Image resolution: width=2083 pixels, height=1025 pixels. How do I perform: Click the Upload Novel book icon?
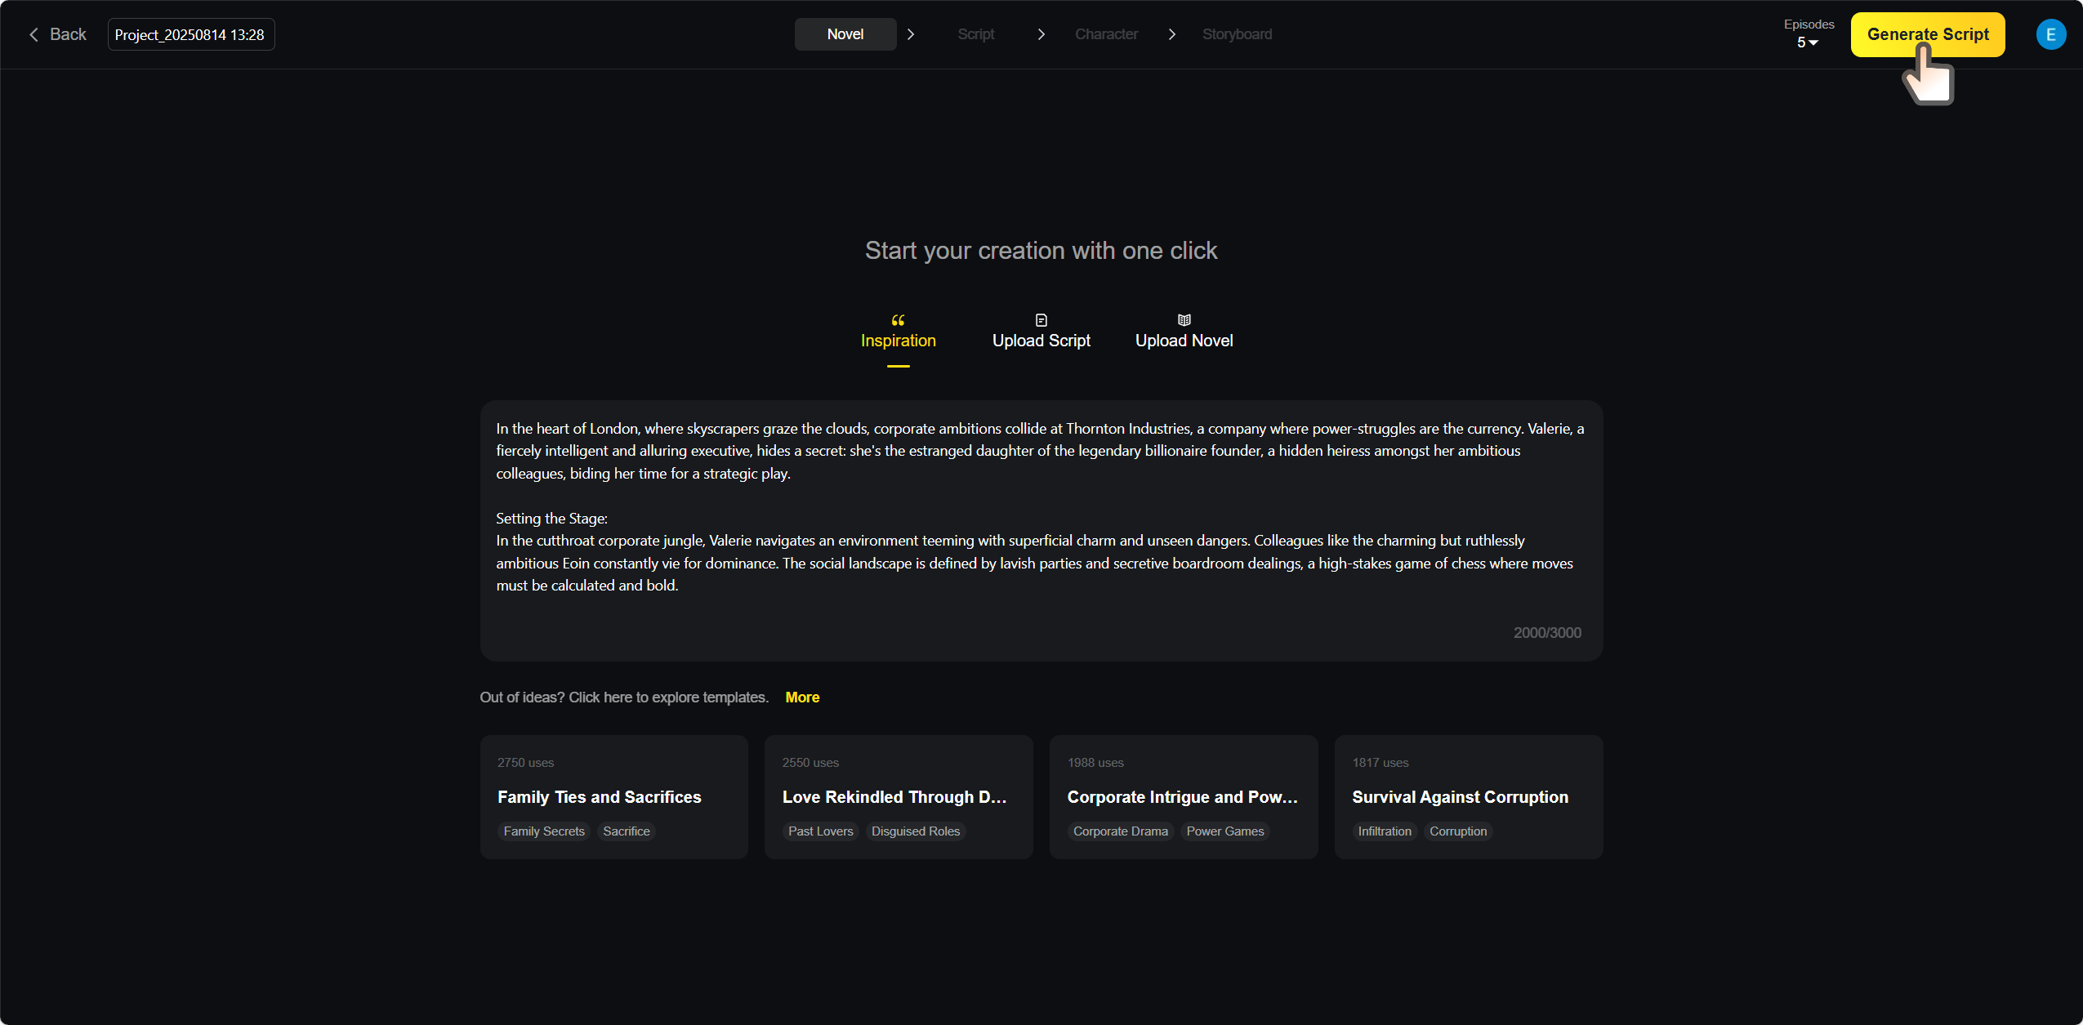click(x=1184, y=320)
